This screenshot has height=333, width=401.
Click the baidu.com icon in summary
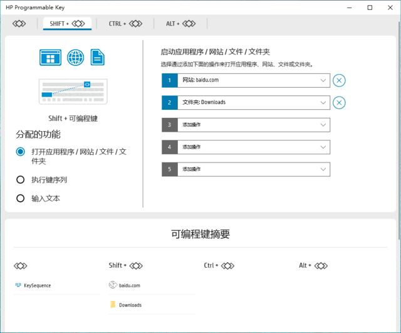(113, 285)
